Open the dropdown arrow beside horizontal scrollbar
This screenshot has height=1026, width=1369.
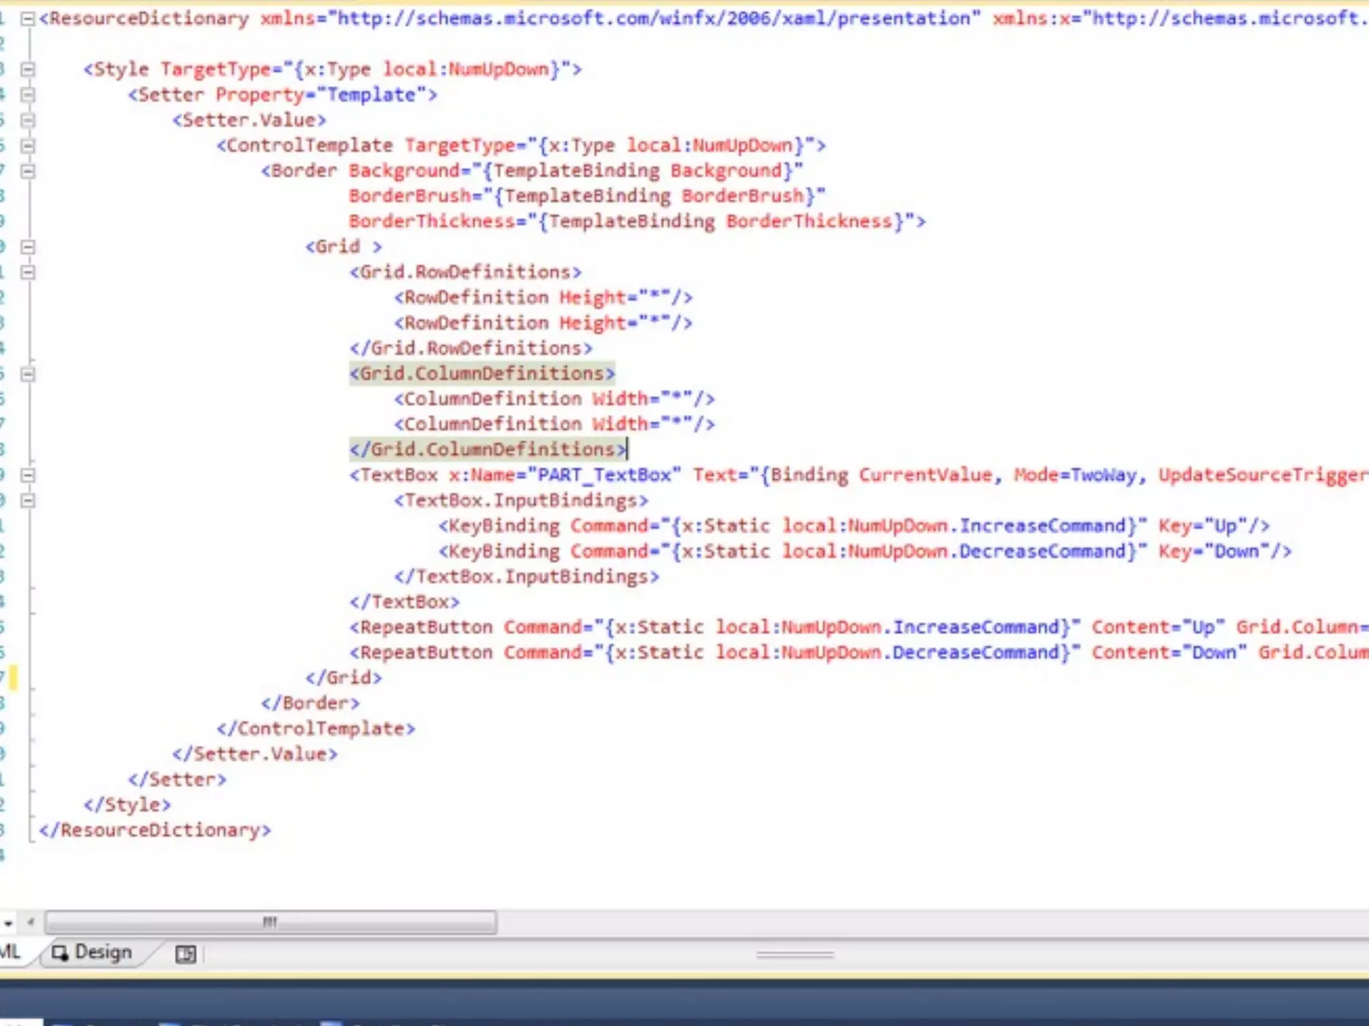tap(8, 924)
